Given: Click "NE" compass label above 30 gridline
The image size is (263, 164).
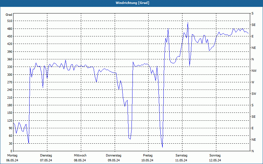Looking at the screenshot, I should click(253, 140).
